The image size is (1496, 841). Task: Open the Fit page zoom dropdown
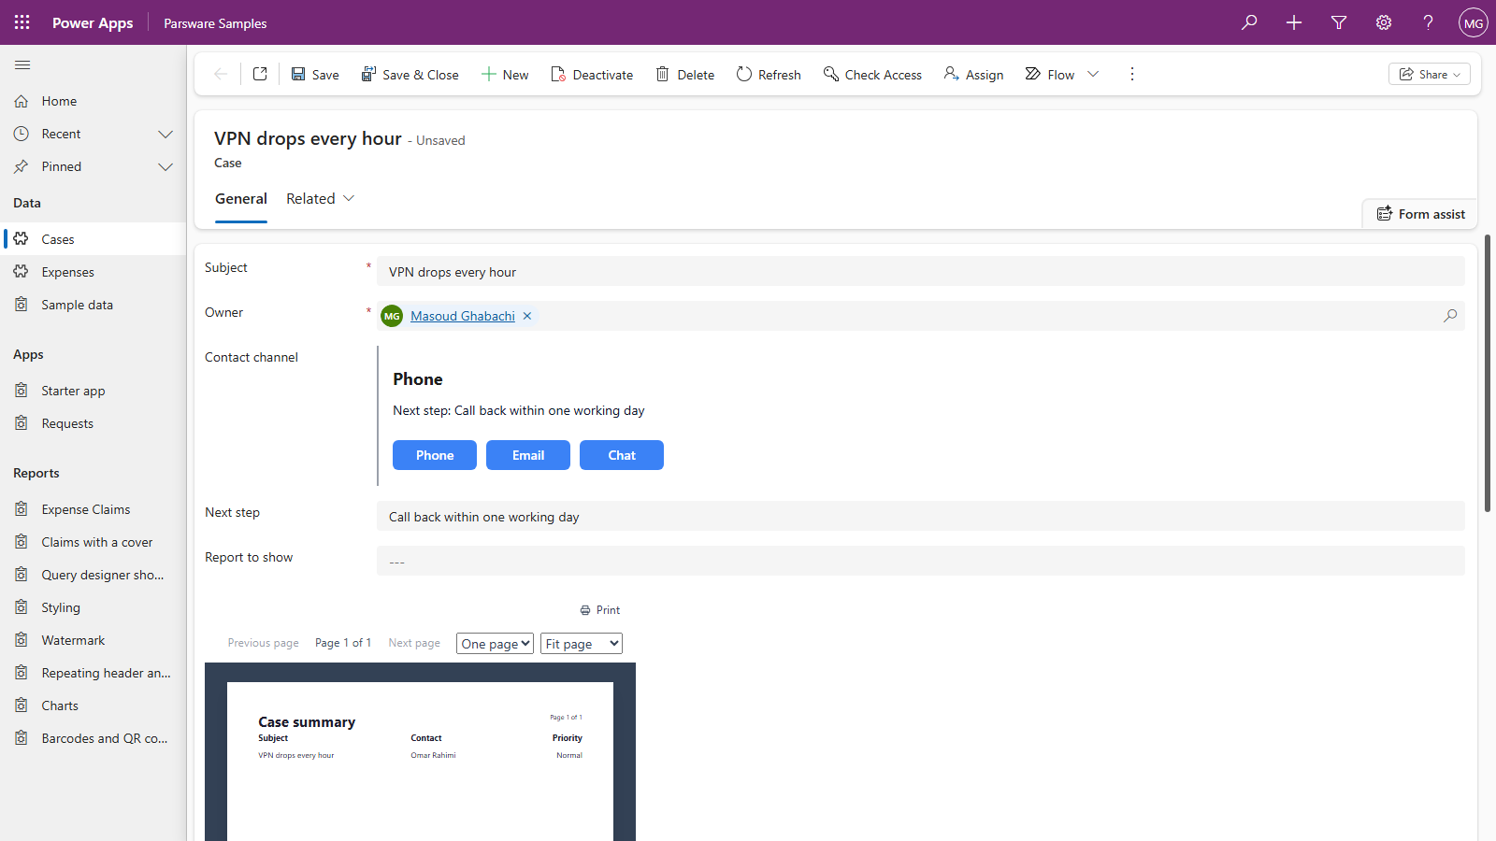click(x=582, y=644)
